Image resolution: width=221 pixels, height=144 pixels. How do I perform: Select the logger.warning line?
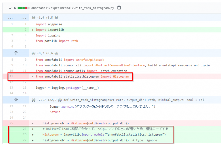pos(102,106)
